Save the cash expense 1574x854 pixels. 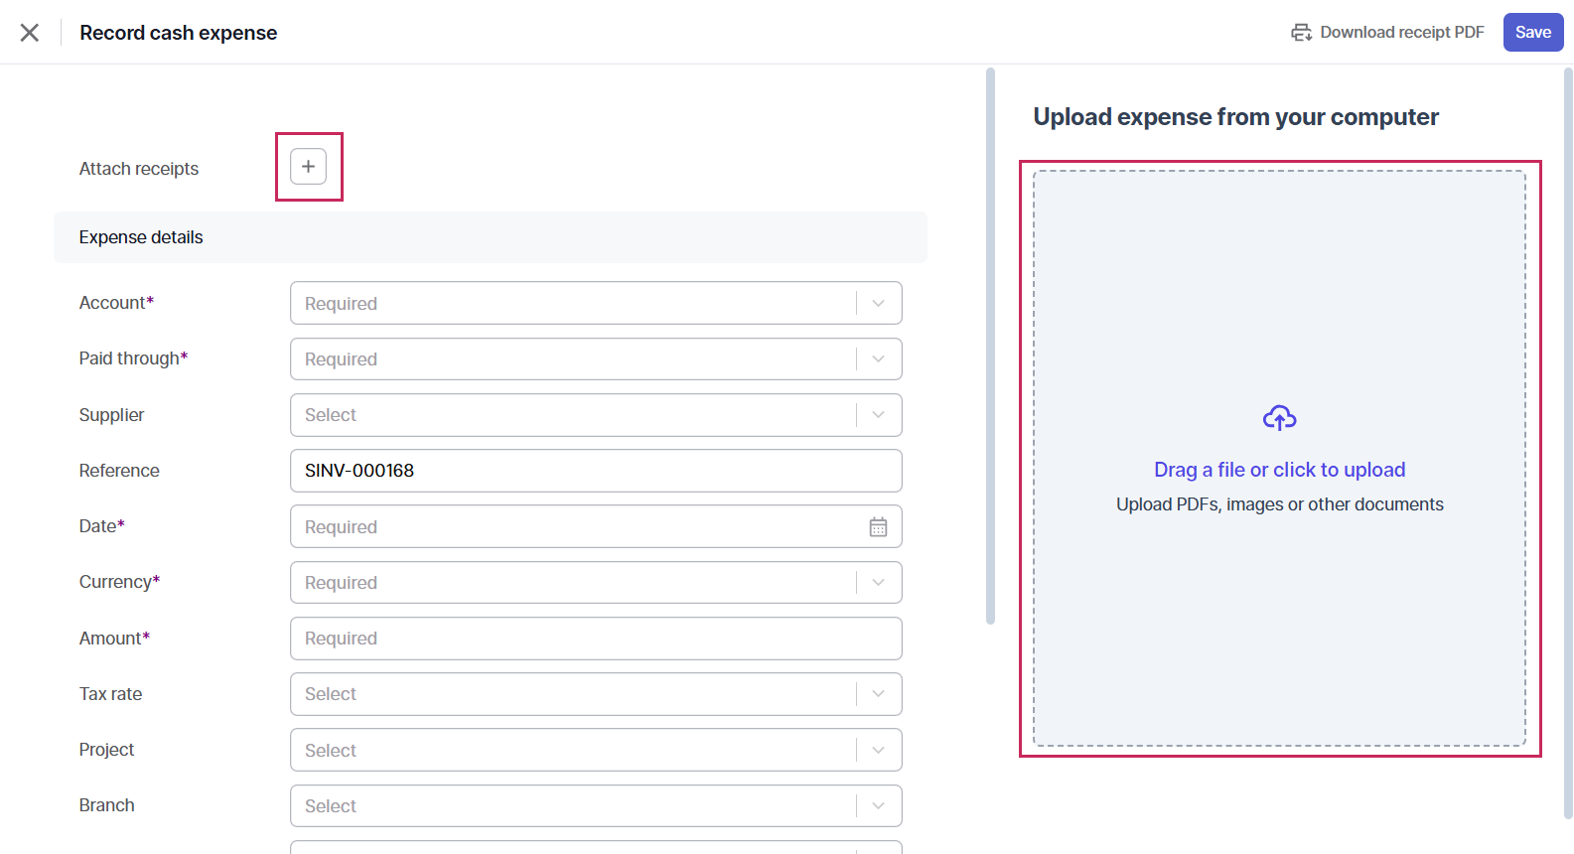tap(1532, 33)
